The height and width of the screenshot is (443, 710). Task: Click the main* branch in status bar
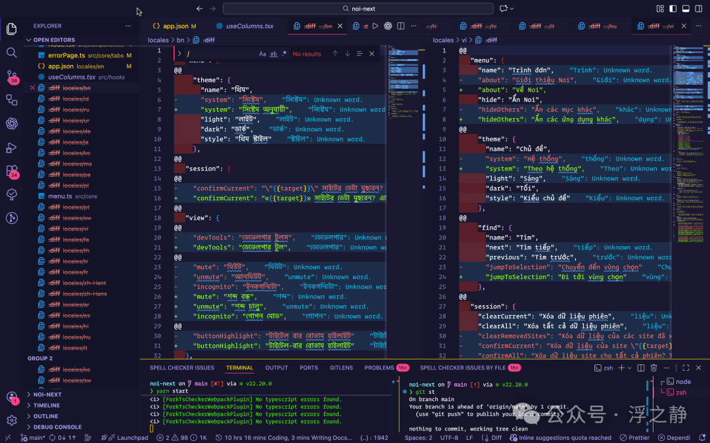pyautogui.click(x=33, y=438)
